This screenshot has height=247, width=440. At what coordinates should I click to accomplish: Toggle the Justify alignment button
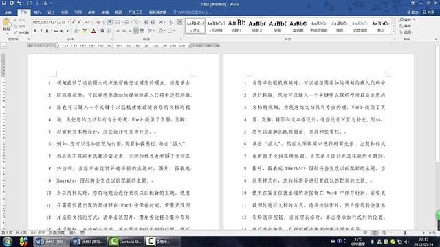136,31
